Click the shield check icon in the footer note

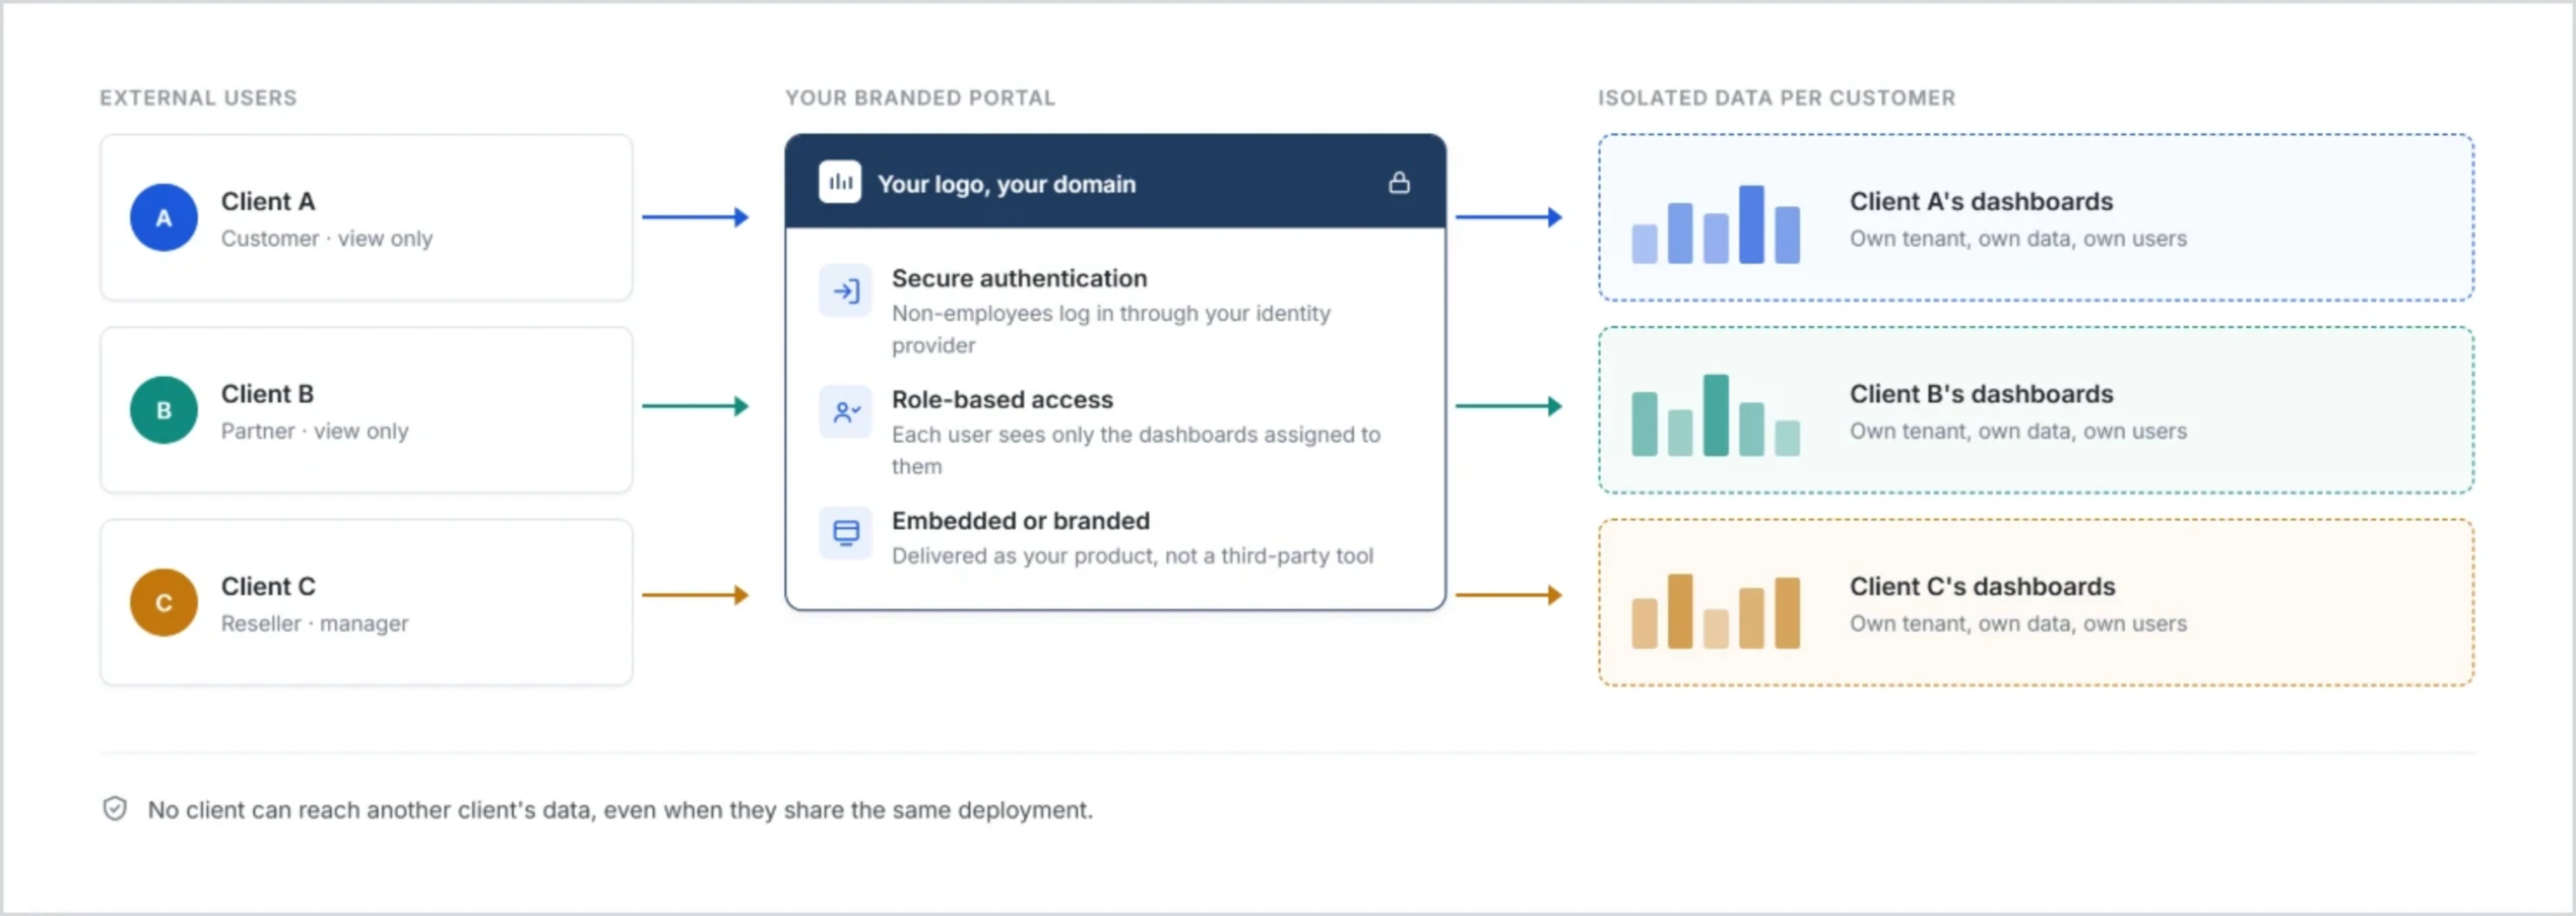click(x=115, y=809)
